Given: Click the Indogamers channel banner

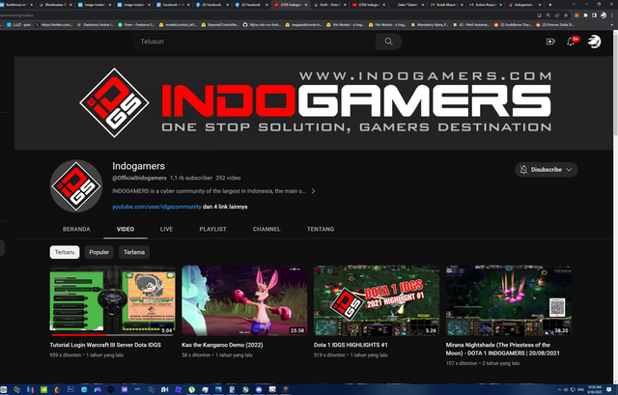Looking at the screenshot, I should pyautogui.click(x=314, y=103).
